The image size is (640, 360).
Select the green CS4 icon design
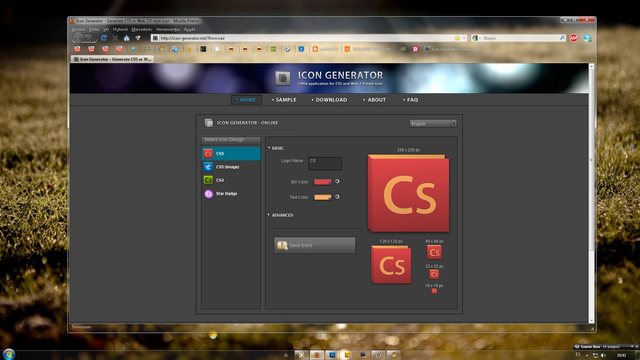231,180
